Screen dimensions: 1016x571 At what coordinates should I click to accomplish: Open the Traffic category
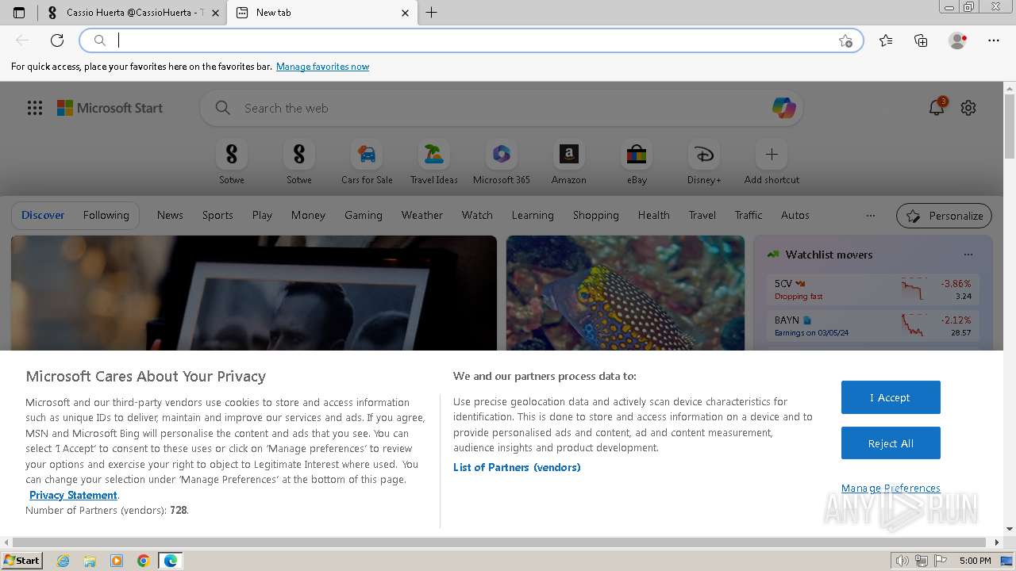click(749, 215)
